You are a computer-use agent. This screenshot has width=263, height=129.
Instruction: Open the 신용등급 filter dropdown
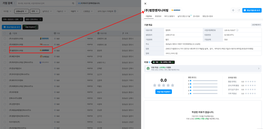pyautogui.click(x=88, y=11)
